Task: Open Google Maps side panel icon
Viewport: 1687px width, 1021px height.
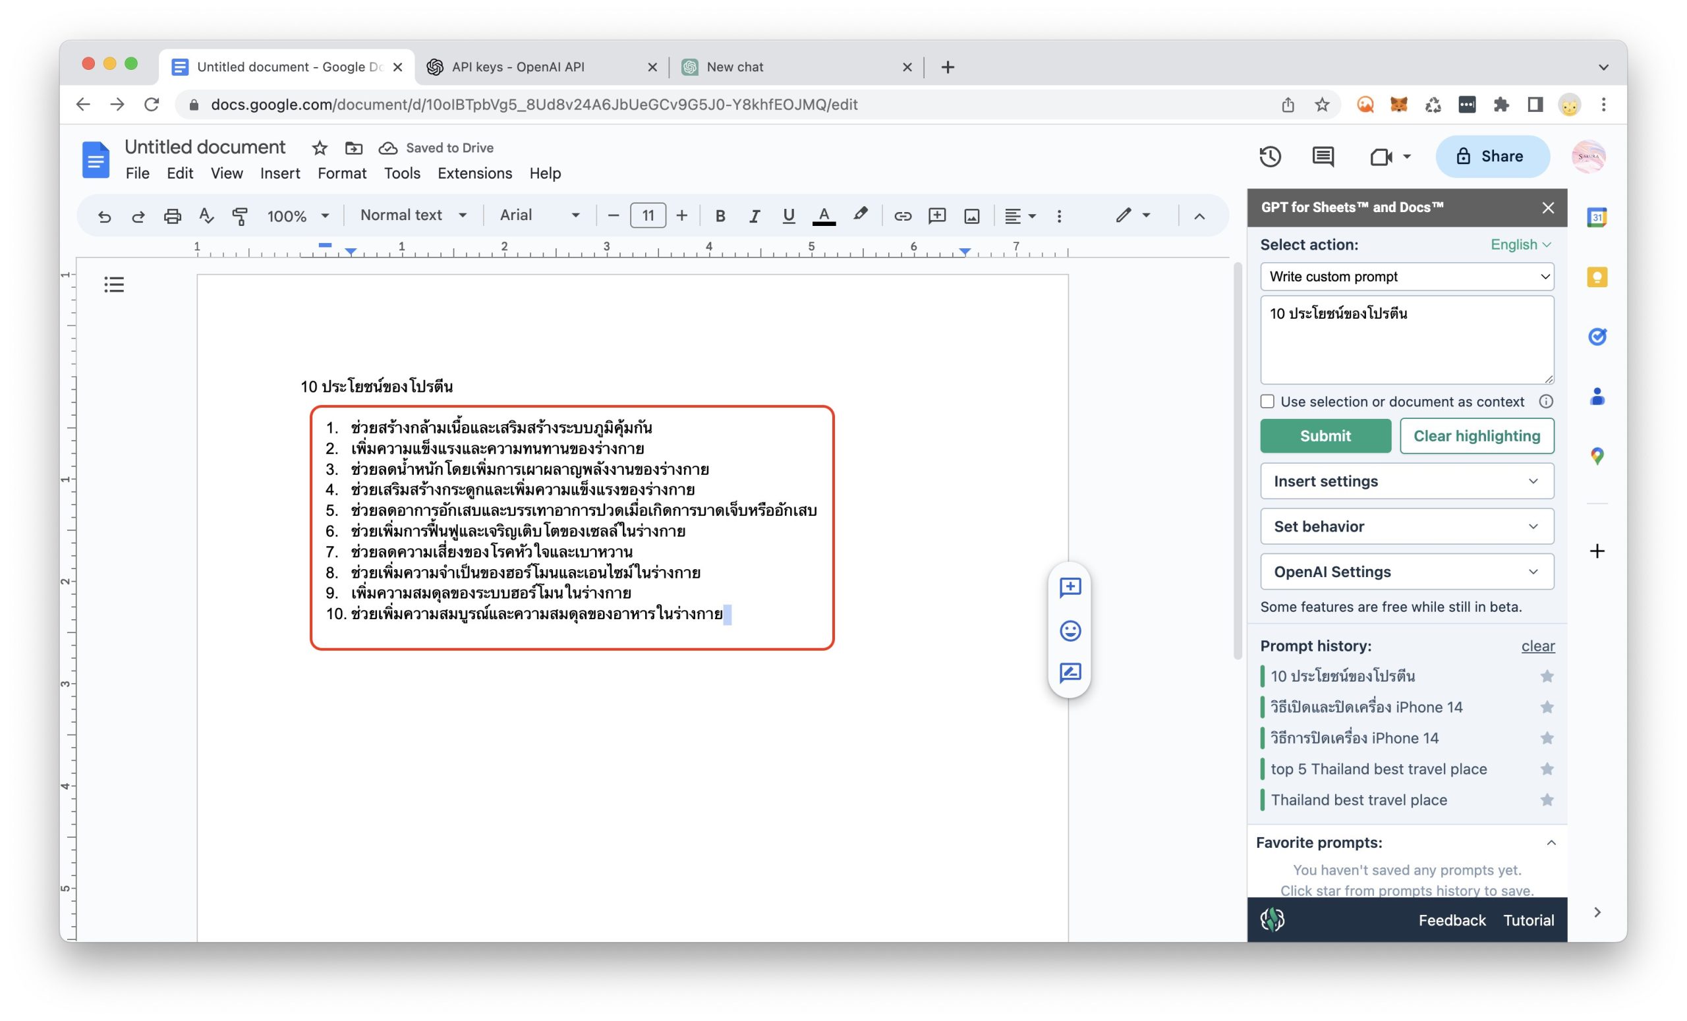Action: [1597, 456]
